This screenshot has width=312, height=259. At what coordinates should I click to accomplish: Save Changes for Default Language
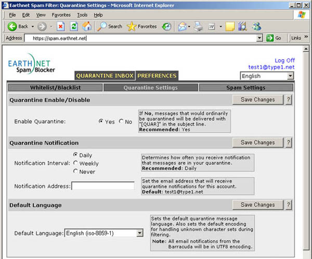[258, 205]
